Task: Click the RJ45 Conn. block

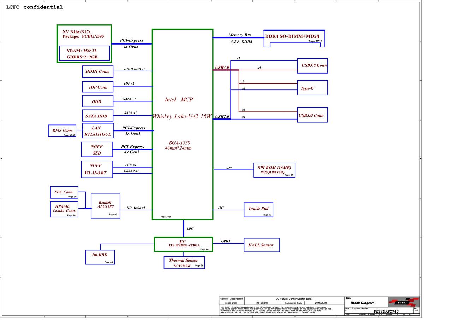Action: (x=62, y=131)
